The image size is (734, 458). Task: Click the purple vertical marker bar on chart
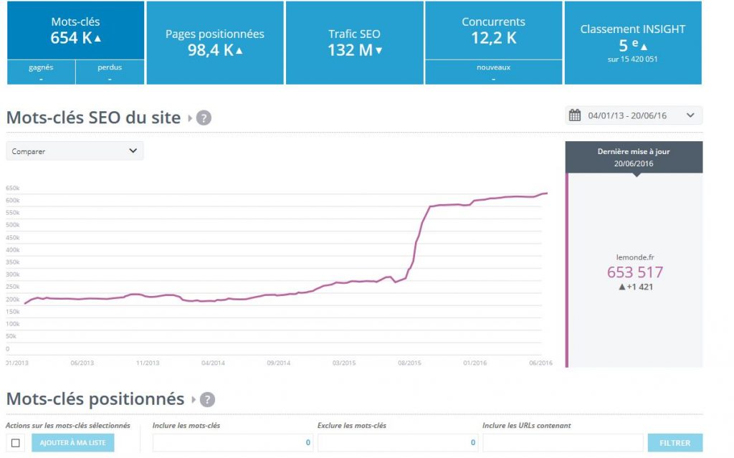pos(567,272)
